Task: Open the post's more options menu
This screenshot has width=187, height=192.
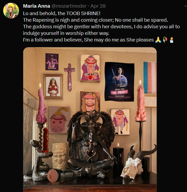Action: (186, 6)
